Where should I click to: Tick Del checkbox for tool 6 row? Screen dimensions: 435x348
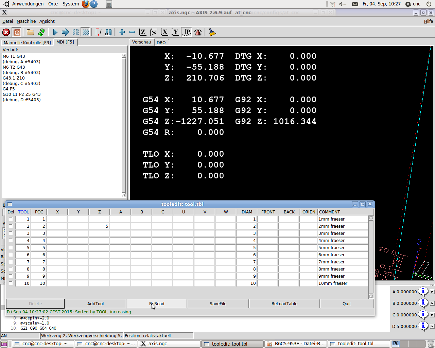[11, 255]
